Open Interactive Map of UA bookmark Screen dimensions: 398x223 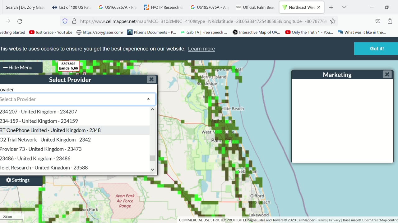click(x=256, y=32)
